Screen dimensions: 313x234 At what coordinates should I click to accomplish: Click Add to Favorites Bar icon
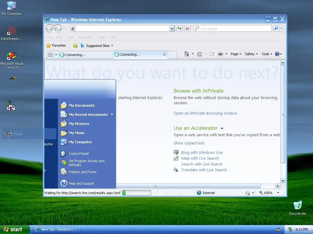75,46
